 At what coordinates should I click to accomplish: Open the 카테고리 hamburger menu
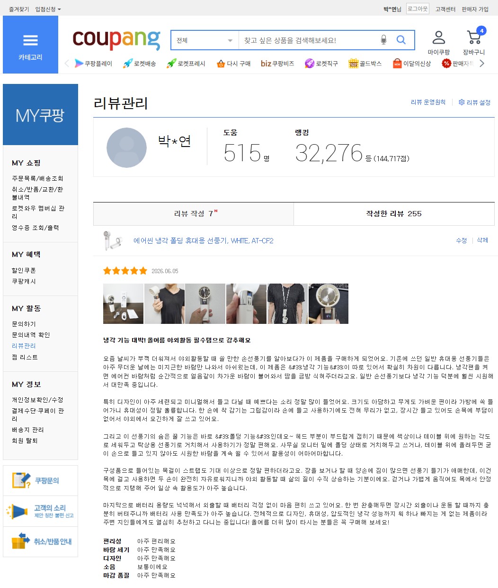[30, 45]
